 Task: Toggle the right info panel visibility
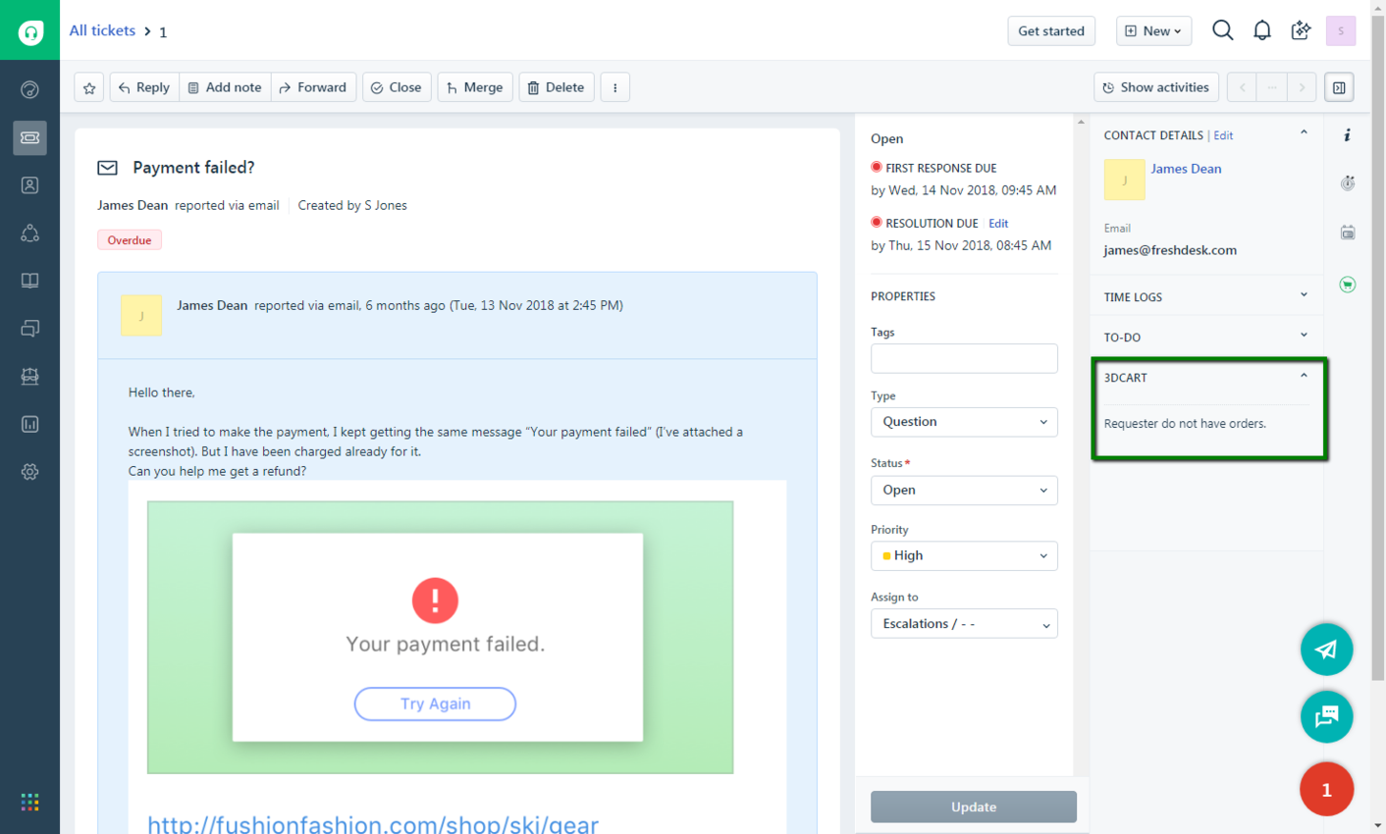click(x=1339, y=86)
